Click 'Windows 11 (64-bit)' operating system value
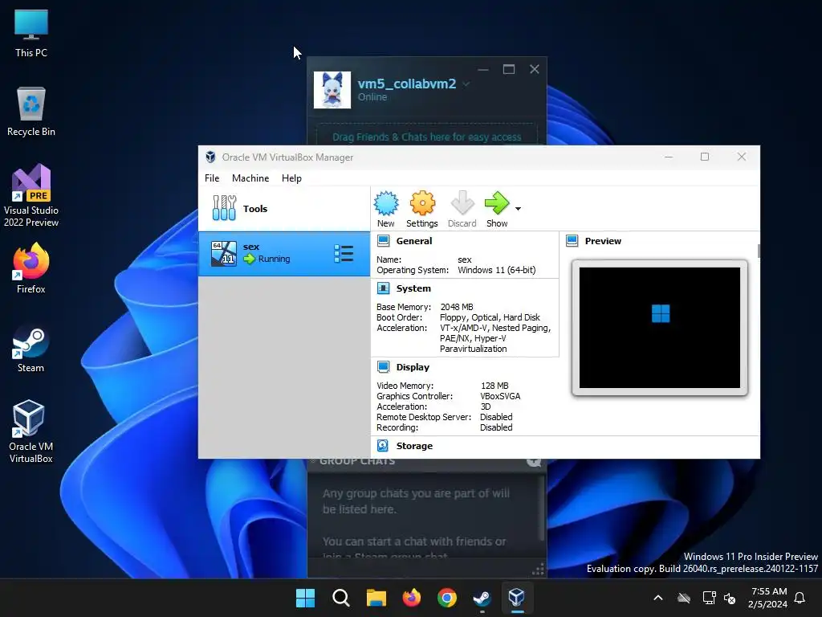 (496, 270)
